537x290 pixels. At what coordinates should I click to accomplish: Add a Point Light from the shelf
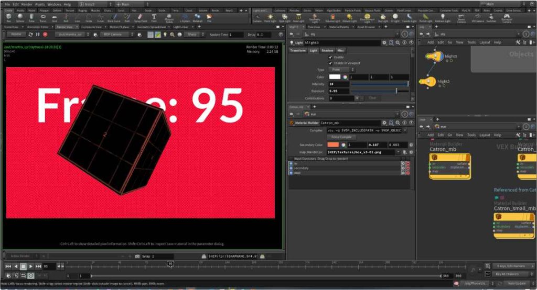[x=270, y=18]
